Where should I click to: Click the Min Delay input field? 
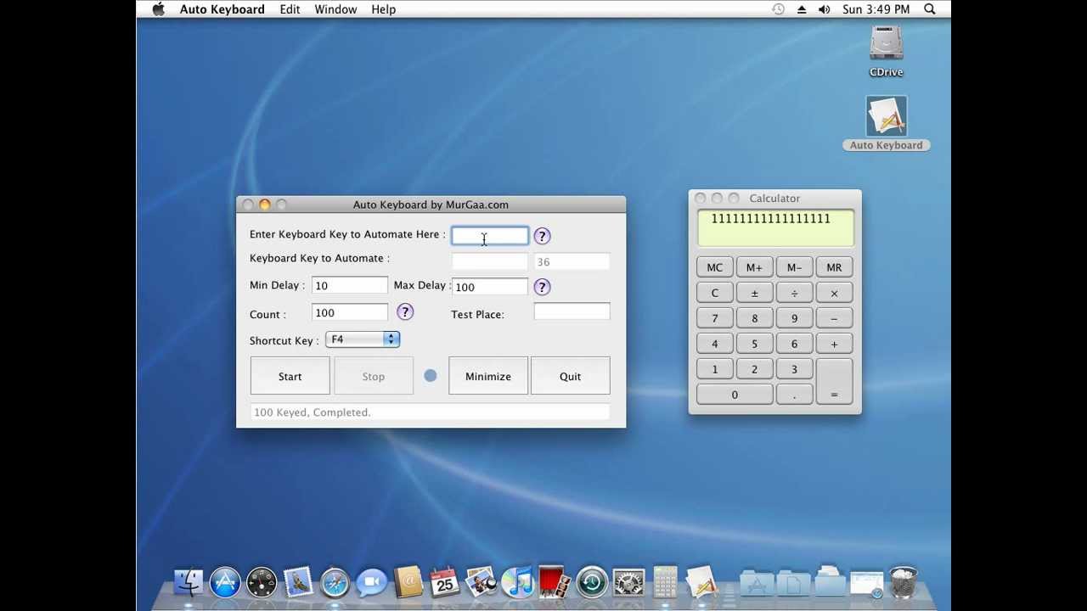(x=350, y=286)
